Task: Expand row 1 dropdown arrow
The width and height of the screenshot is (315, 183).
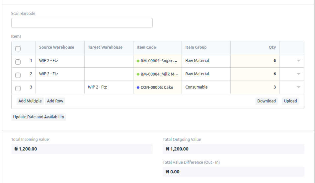Action: click(x=298, y=61)
